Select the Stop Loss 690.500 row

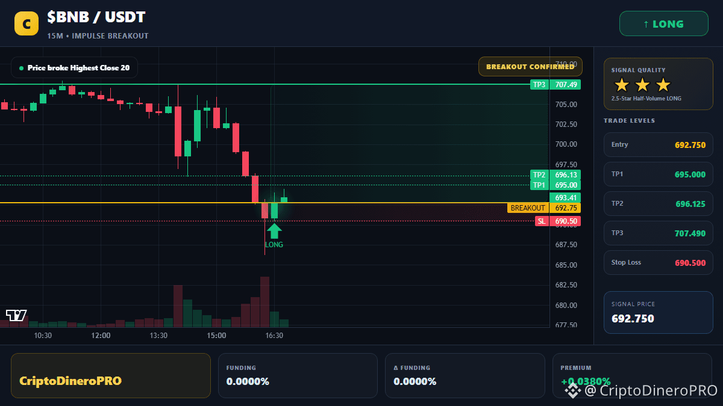pyautogui.click(x=658, y=262)
